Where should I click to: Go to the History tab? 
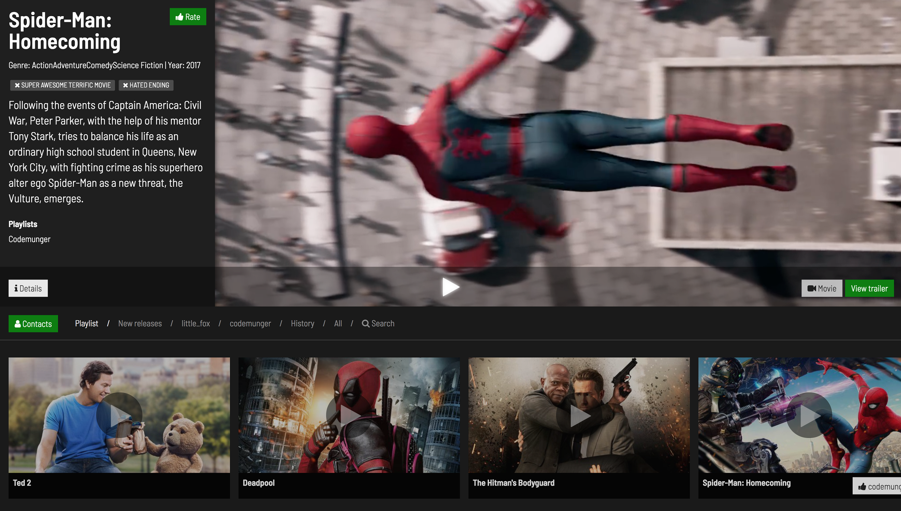[302, 323]
